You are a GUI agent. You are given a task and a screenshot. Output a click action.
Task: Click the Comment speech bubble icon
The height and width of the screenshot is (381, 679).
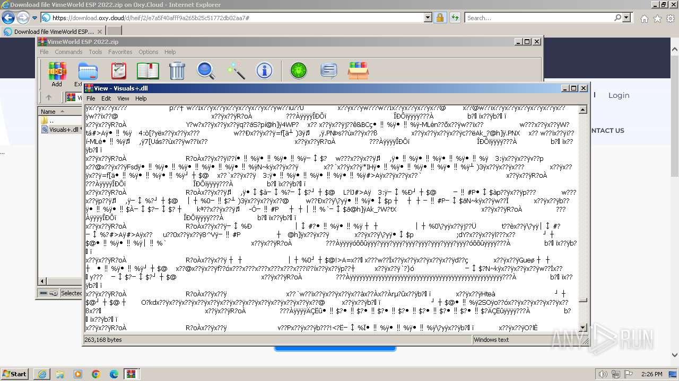pyautogui.click(x=329, y=70)
